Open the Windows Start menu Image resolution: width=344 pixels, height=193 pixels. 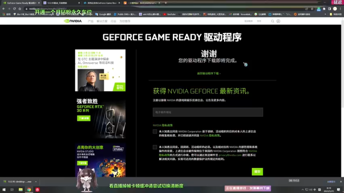pos(4,190)
